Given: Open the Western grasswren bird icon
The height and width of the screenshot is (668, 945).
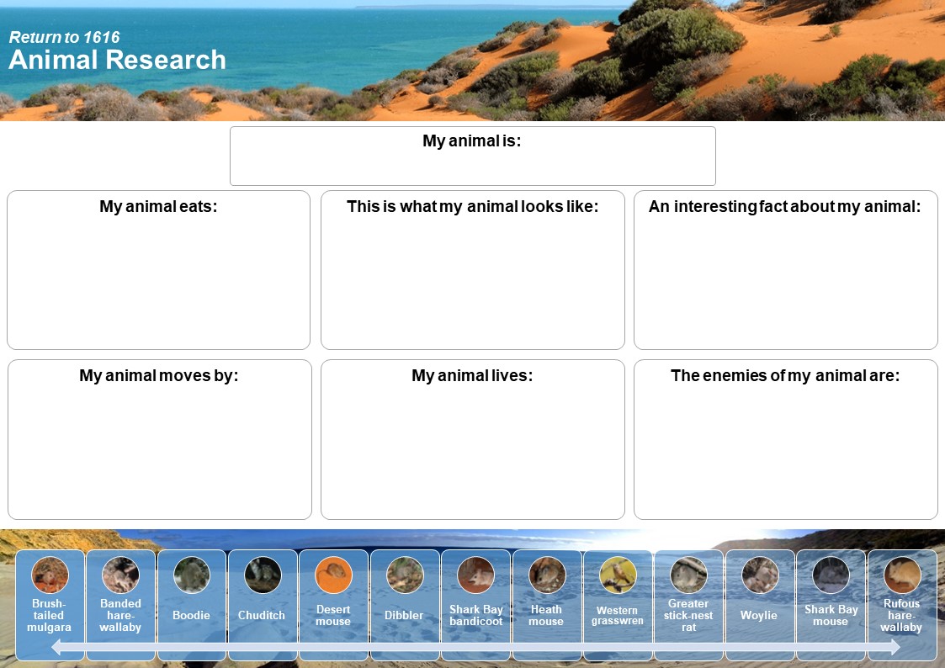Looking at the screenshot, I should (618, 575).
